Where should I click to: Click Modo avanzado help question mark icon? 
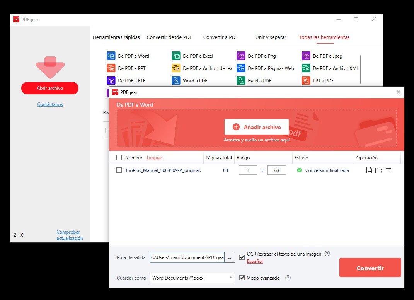click(x=288, y=278)
